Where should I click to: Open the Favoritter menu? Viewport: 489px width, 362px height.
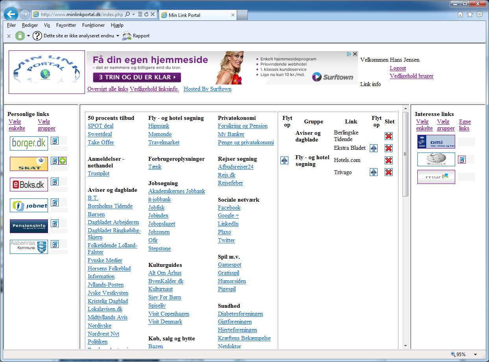click(66, 25)
